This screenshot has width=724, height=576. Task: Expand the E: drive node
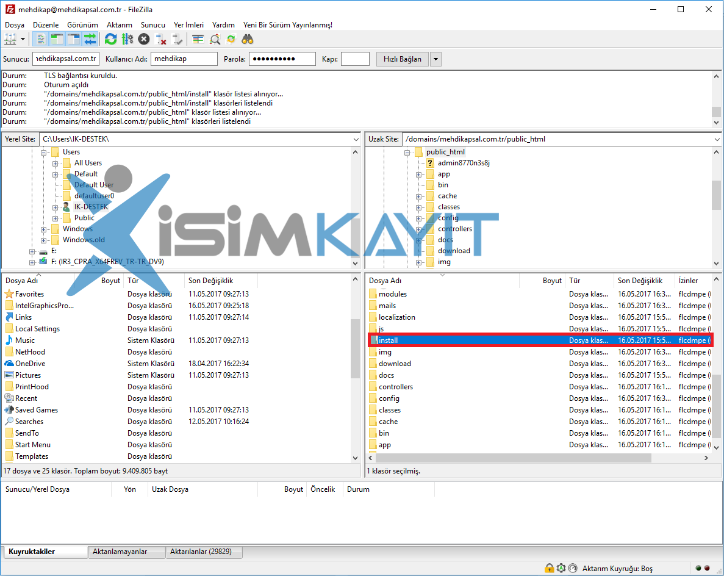click(32, 251)
